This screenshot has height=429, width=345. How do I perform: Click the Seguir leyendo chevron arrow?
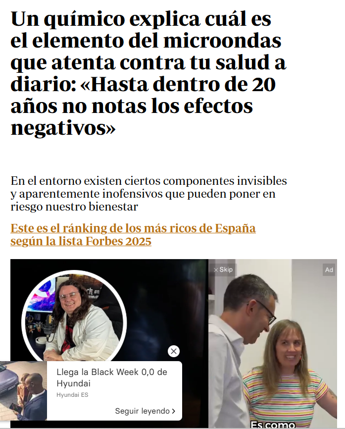point(173,411)
